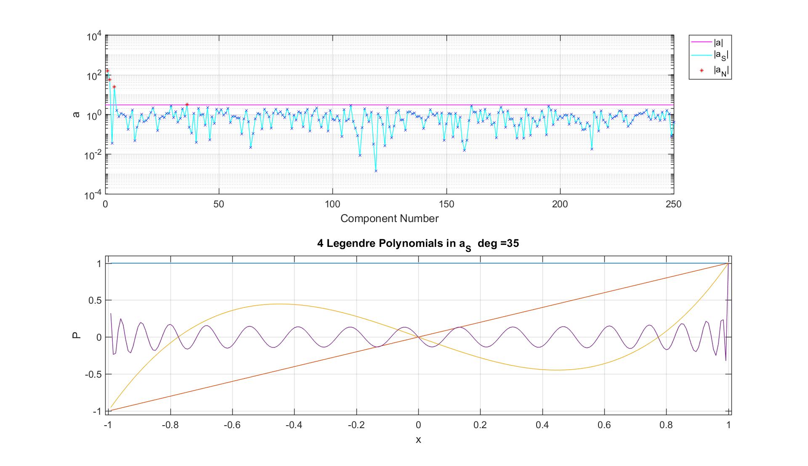Screen dimensions: 808x466
Task: Click the yellow cubic curve's peak near x=-0.45
Action: [279, 304]
